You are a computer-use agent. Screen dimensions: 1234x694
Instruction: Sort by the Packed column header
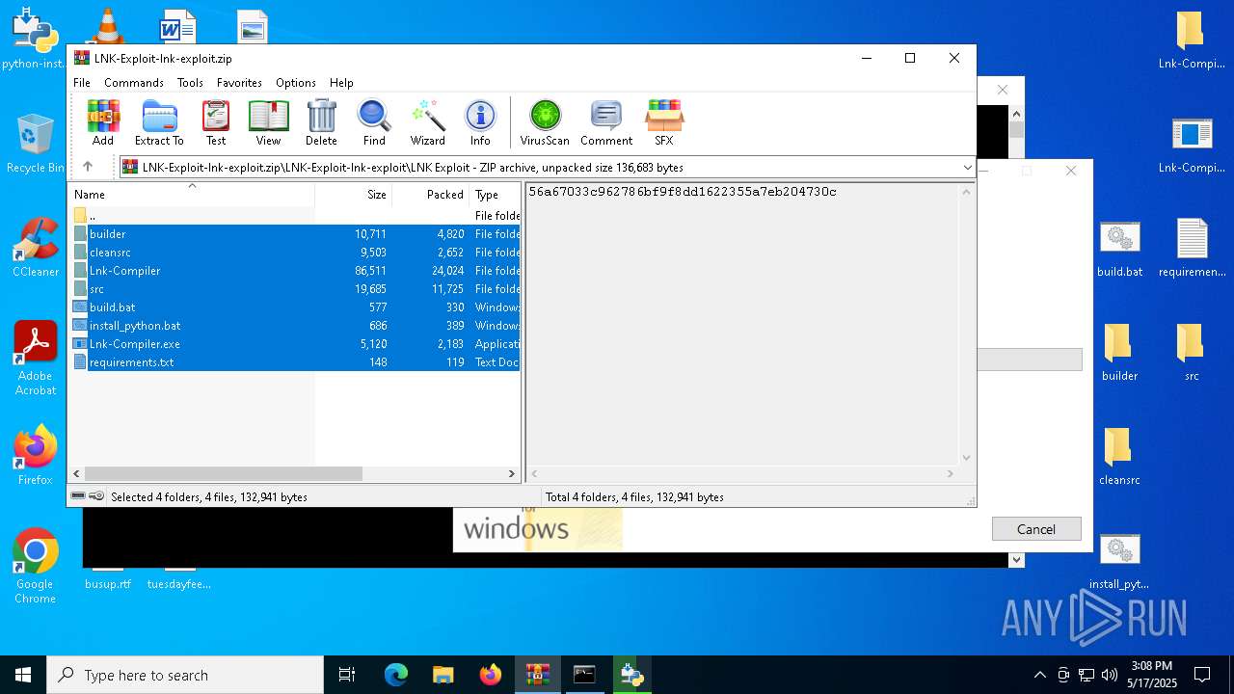[430, 195]
